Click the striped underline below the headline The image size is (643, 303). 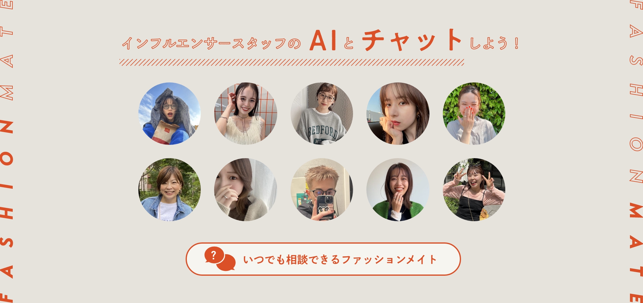292,62
